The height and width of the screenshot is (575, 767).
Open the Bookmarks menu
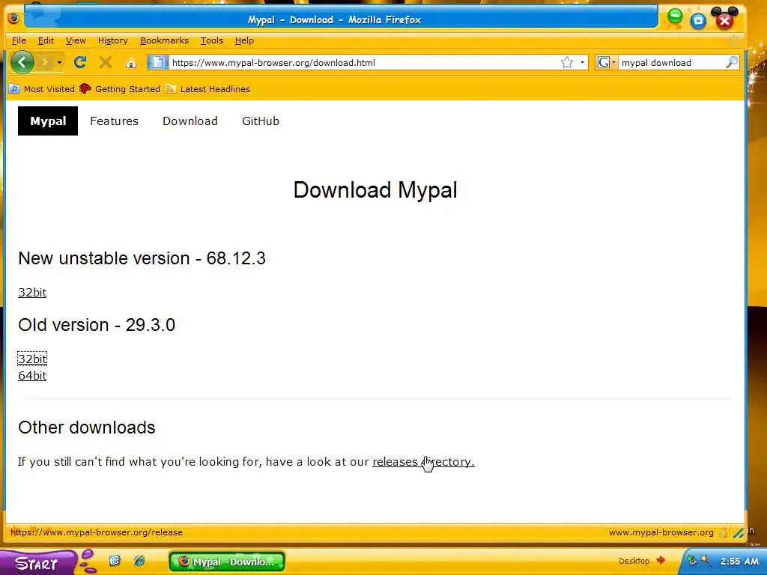coord(164,40)
